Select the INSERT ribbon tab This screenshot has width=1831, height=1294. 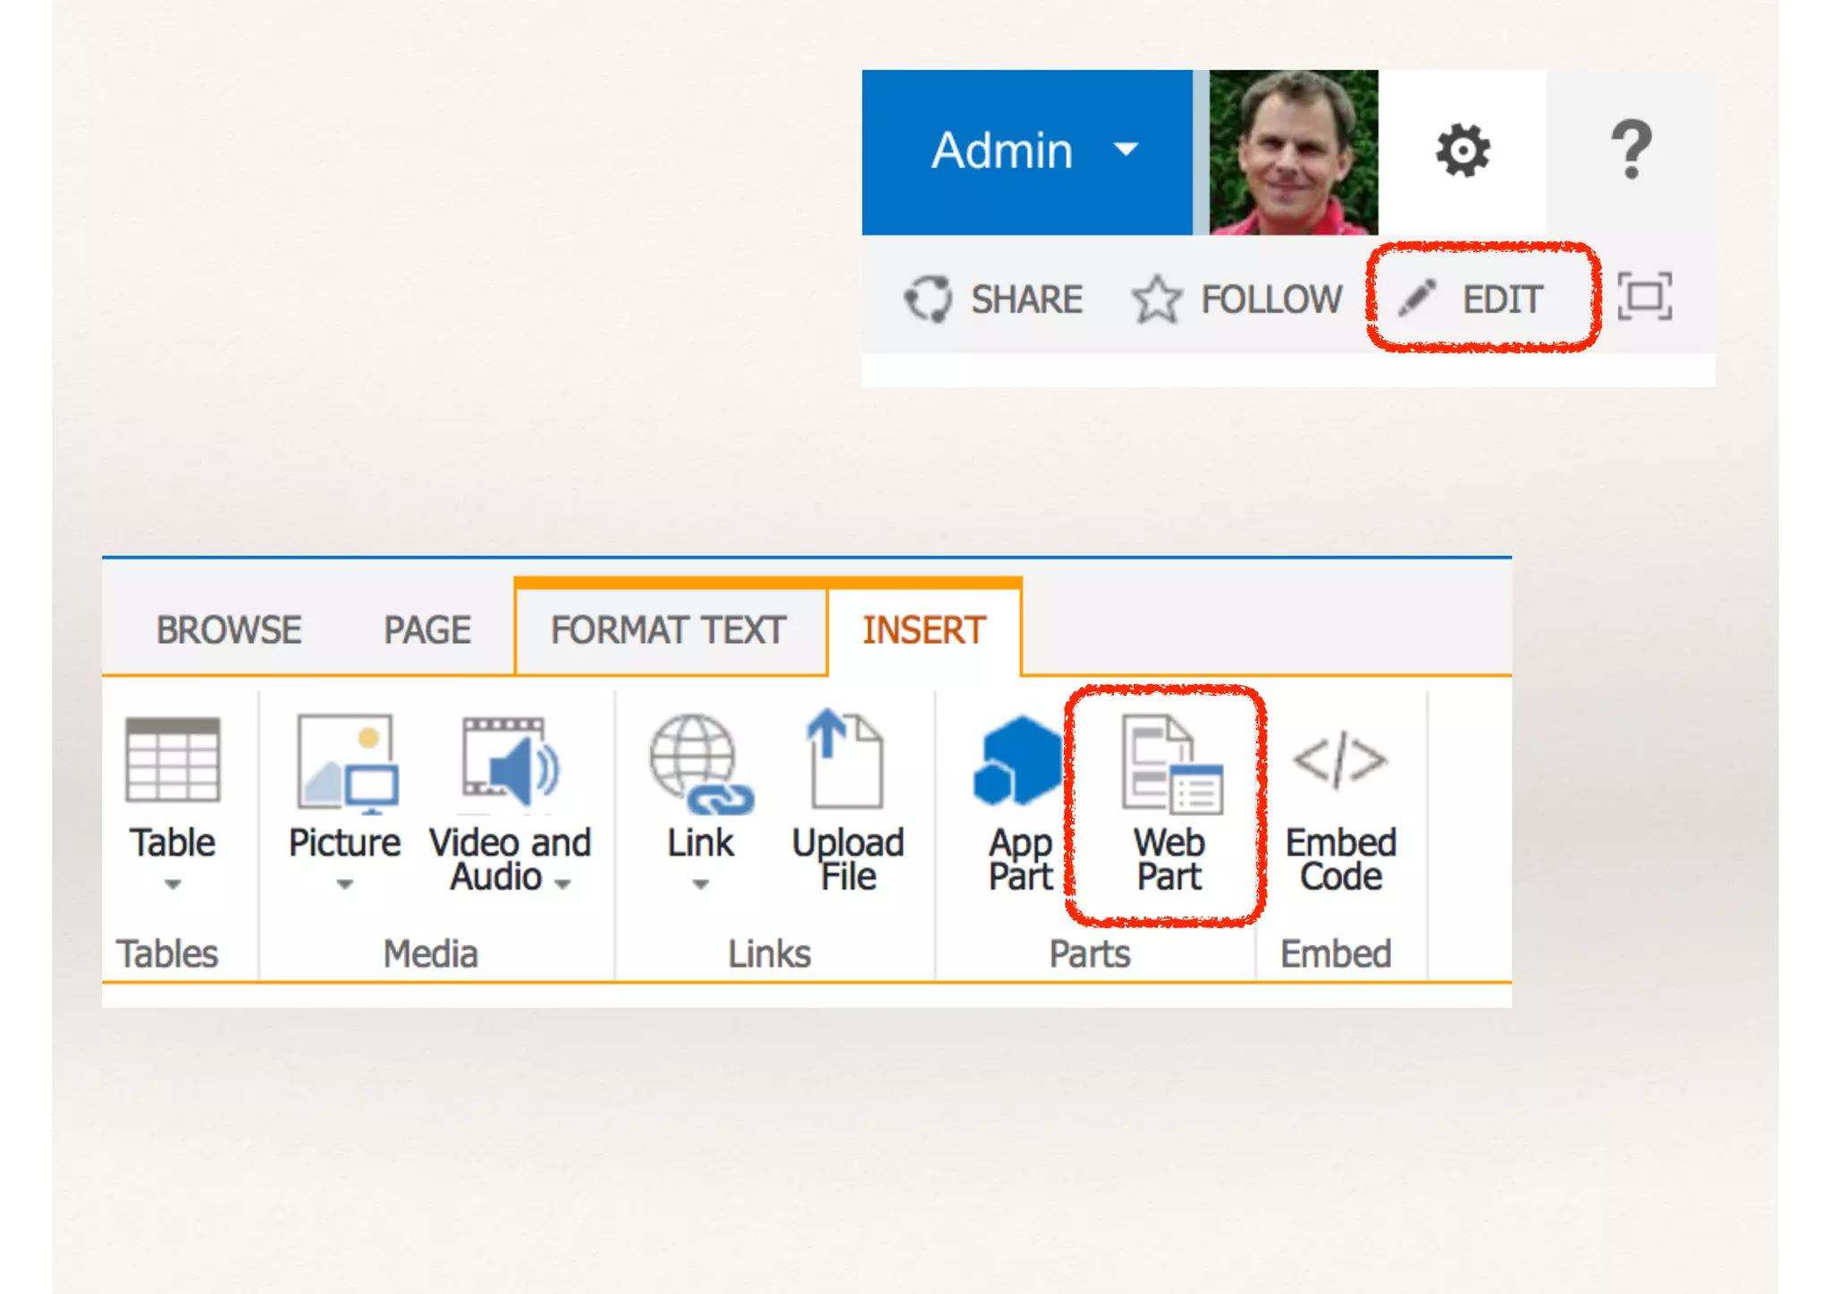tap(924, 630)
